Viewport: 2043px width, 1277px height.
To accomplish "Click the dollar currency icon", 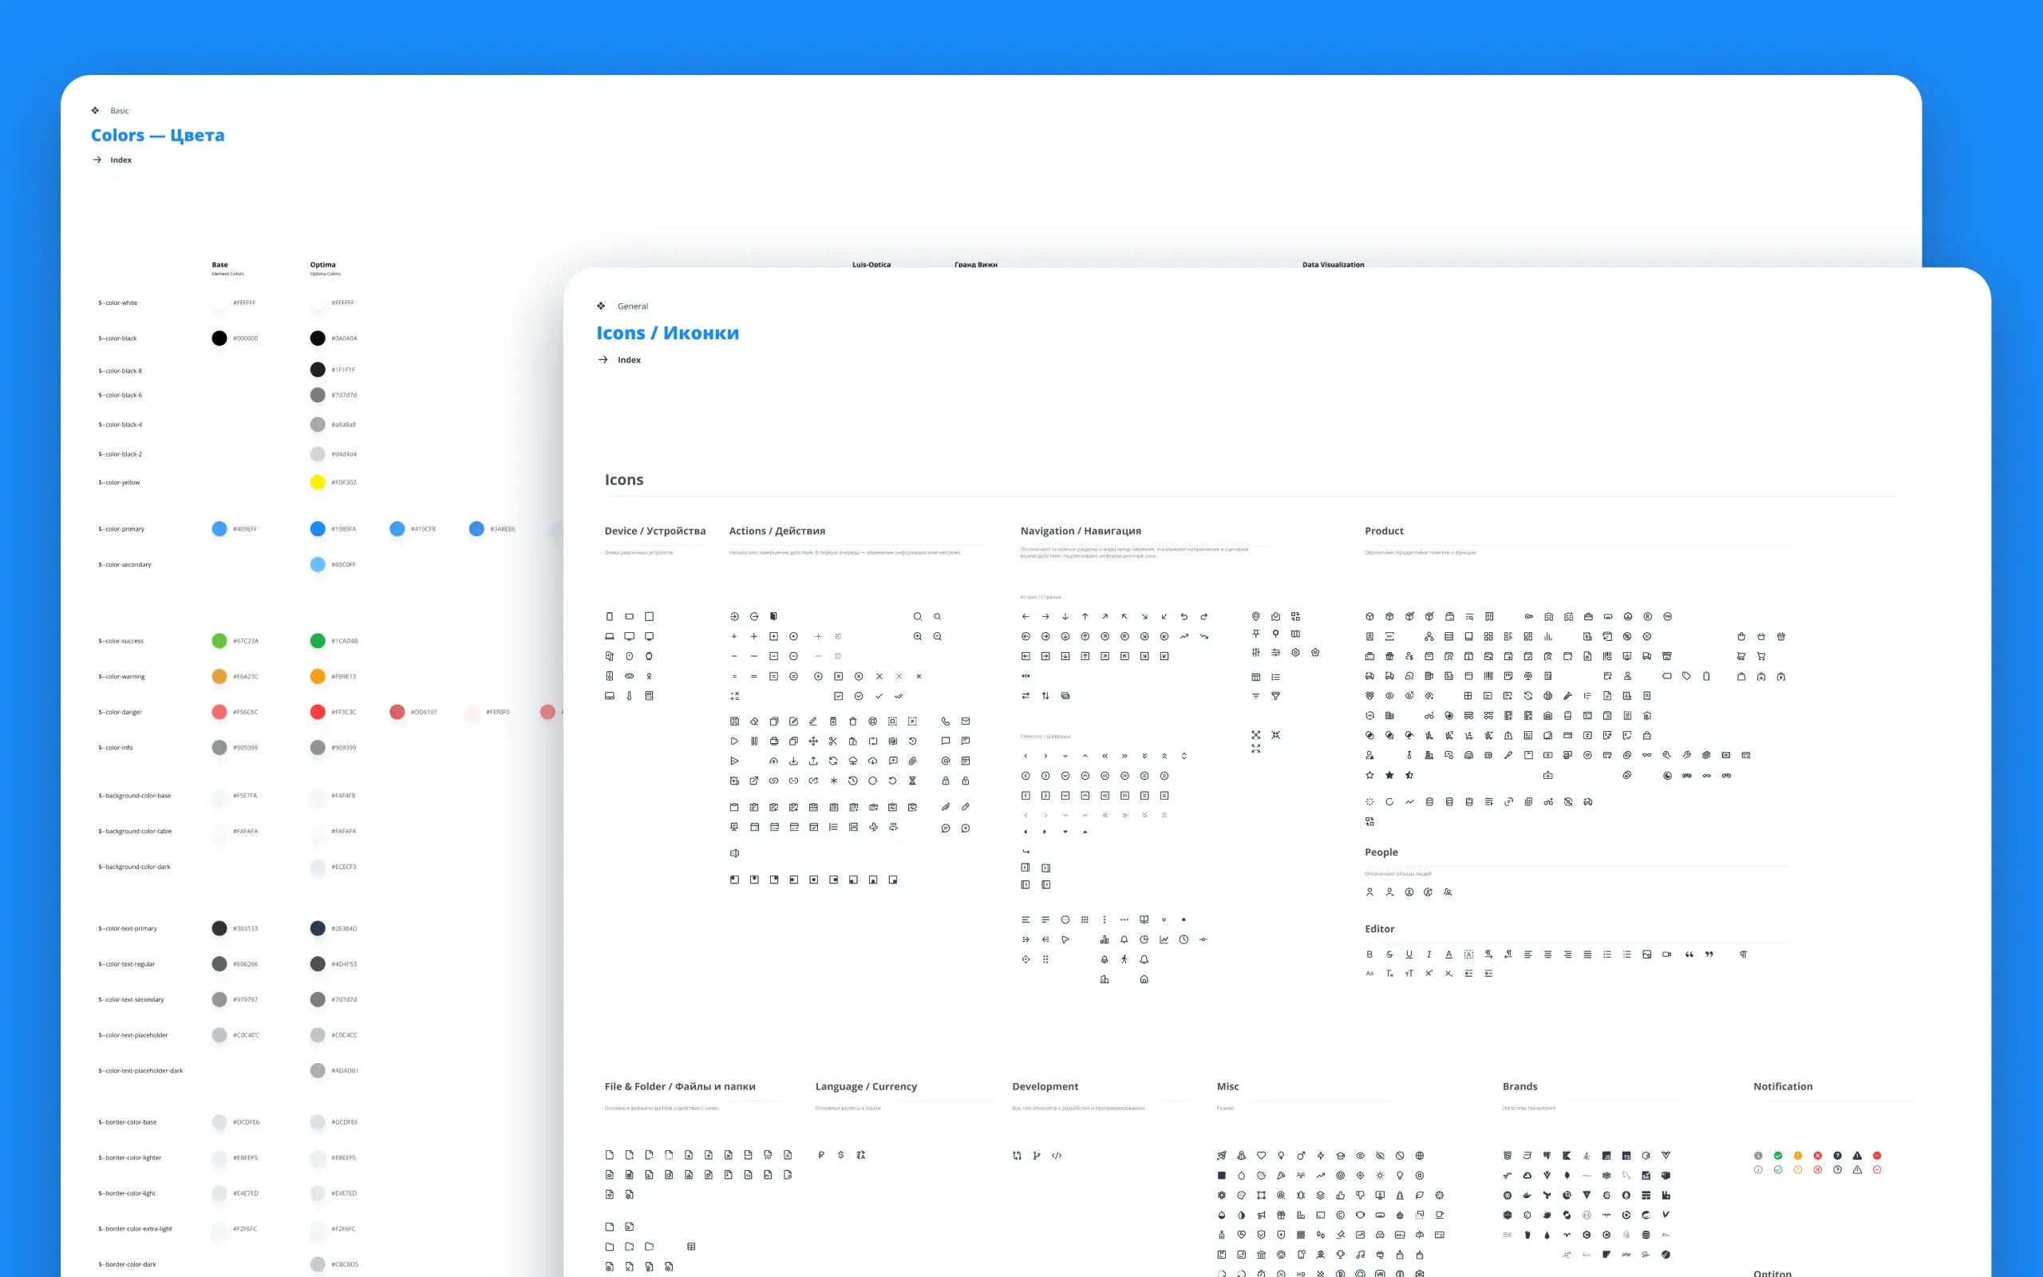I will 841,1156.
